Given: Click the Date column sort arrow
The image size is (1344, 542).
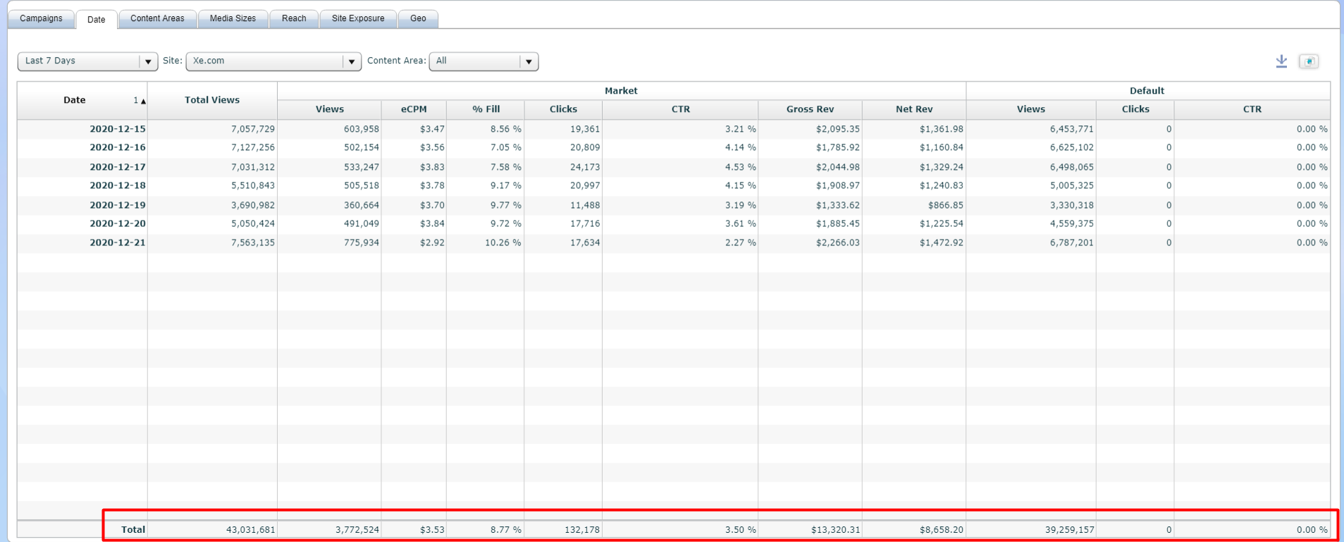Looking at the screenshot, I should tap(142, 101).
